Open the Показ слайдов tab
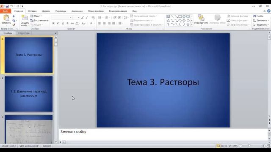The width and height of the screenshot is (271, 152). 96,11
